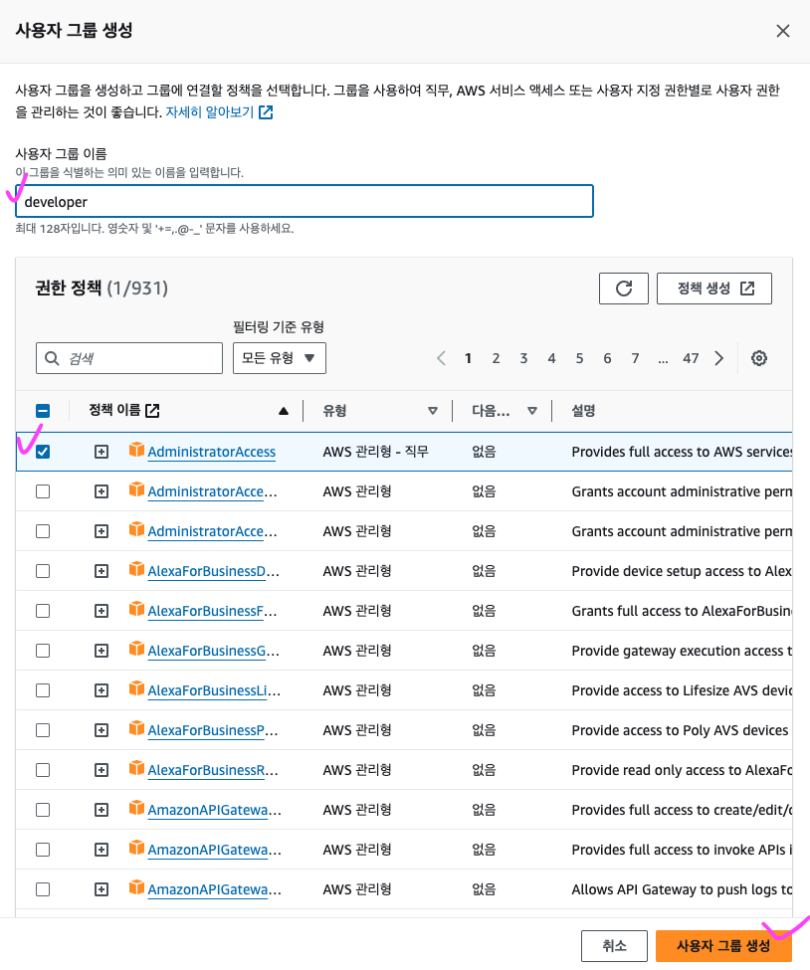Expand the AlexaForBusinessLi... policy row
Image resolution: width=810 pixels, height=970 pixels.
(x=101, y=690)
